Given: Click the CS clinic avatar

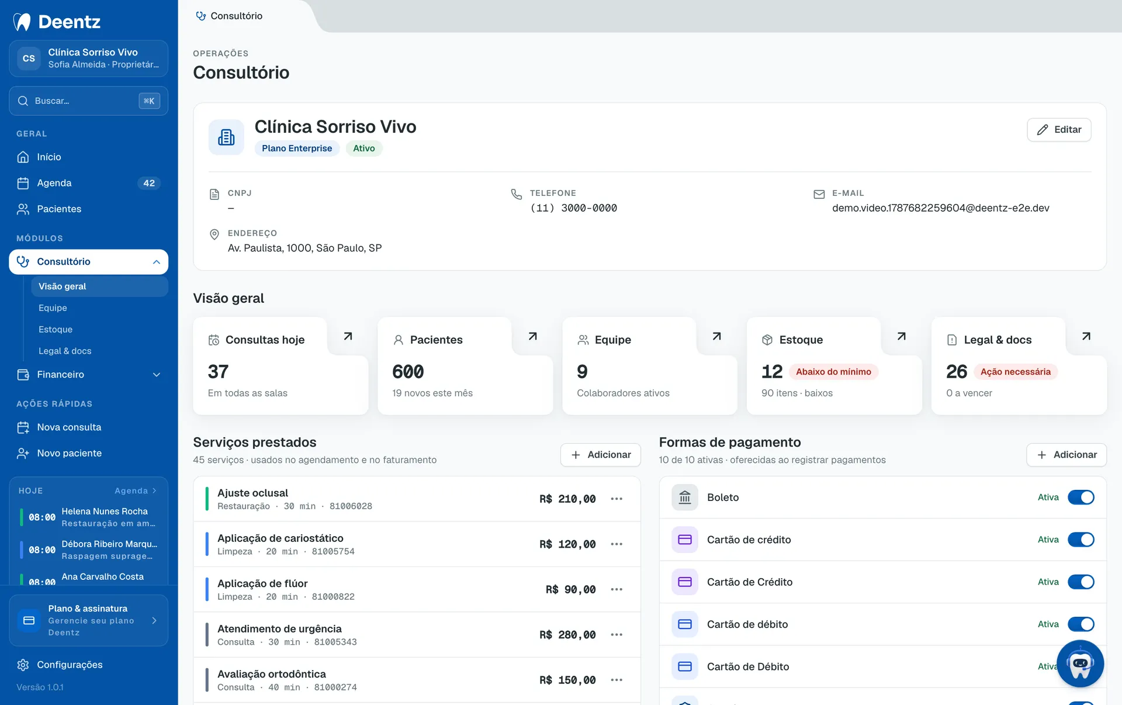Looking at the screenshot, I should pyautogui.click(x=29, y=58).
